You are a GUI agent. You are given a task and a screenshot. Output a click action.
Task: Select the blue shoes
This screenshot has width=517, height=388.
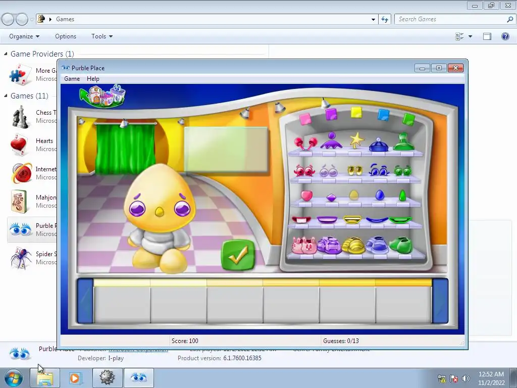click(377, 245)
